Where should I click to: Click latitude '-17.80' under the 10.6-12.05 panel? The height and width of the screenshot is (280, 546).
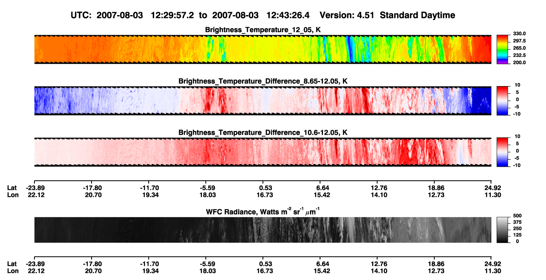[92, 188]
